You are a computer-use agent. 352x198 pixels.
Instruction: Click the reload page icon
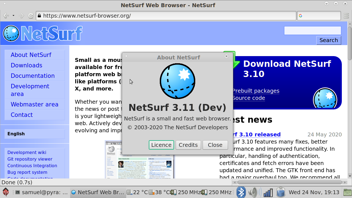[31, 16]
